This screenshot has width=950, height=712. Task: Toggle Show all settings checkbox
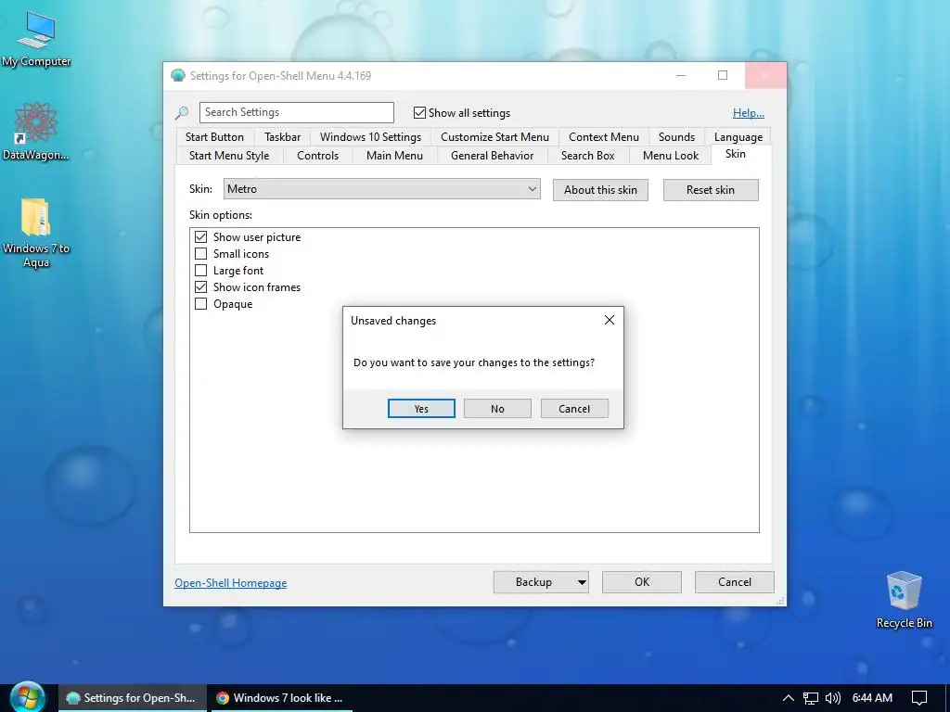point(419,112)
